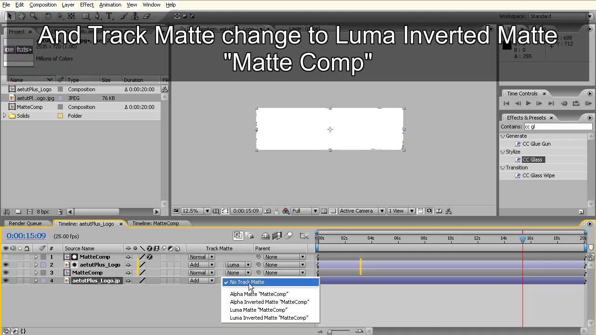Enable video for layer 1 MatteComp
This screenshot has height=335, width=596.
click(6, 257)
